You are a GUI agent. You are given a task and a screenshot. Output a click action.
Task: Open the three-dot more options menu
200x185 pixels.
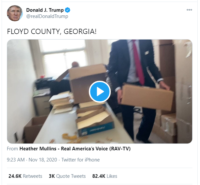[189, 10]
